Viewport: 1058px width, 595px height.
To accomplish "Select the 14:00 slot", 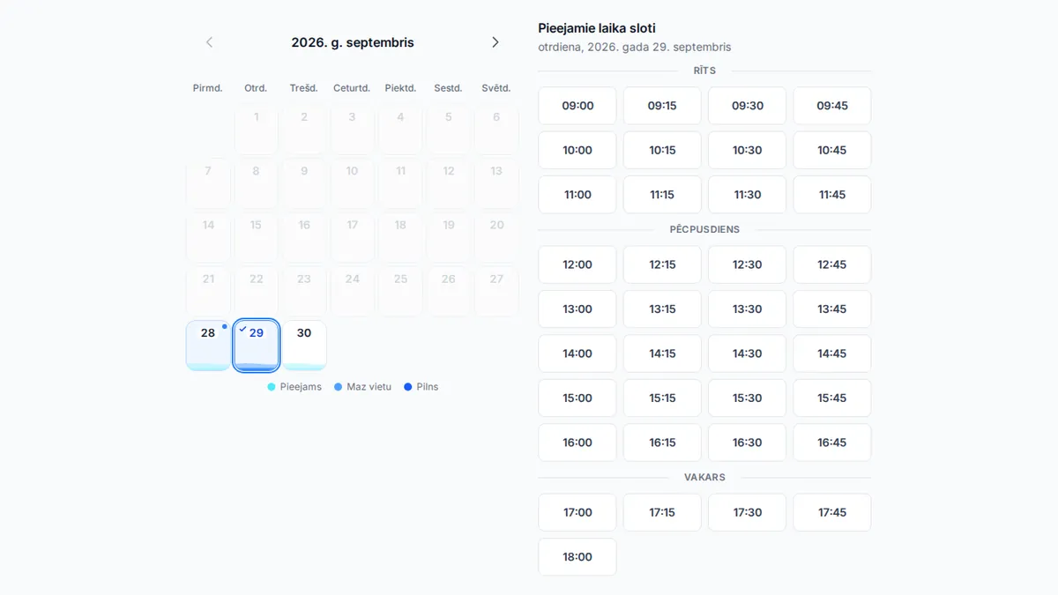I will coord(577,353).
